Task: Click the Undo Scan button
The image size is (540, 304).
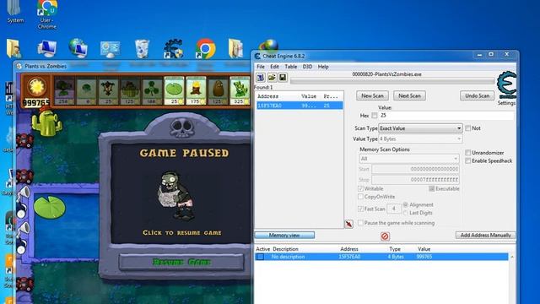Action: click(477, 95)
